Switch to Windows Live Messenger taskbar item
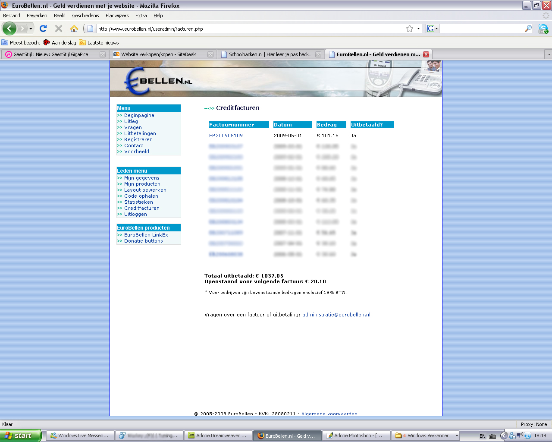552x442 pixels. [80, 436]
